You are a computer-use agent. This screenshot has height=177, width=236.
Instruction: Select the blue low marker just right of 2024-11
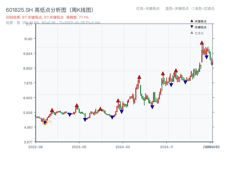pyautogui.click(x=171, y=85)
